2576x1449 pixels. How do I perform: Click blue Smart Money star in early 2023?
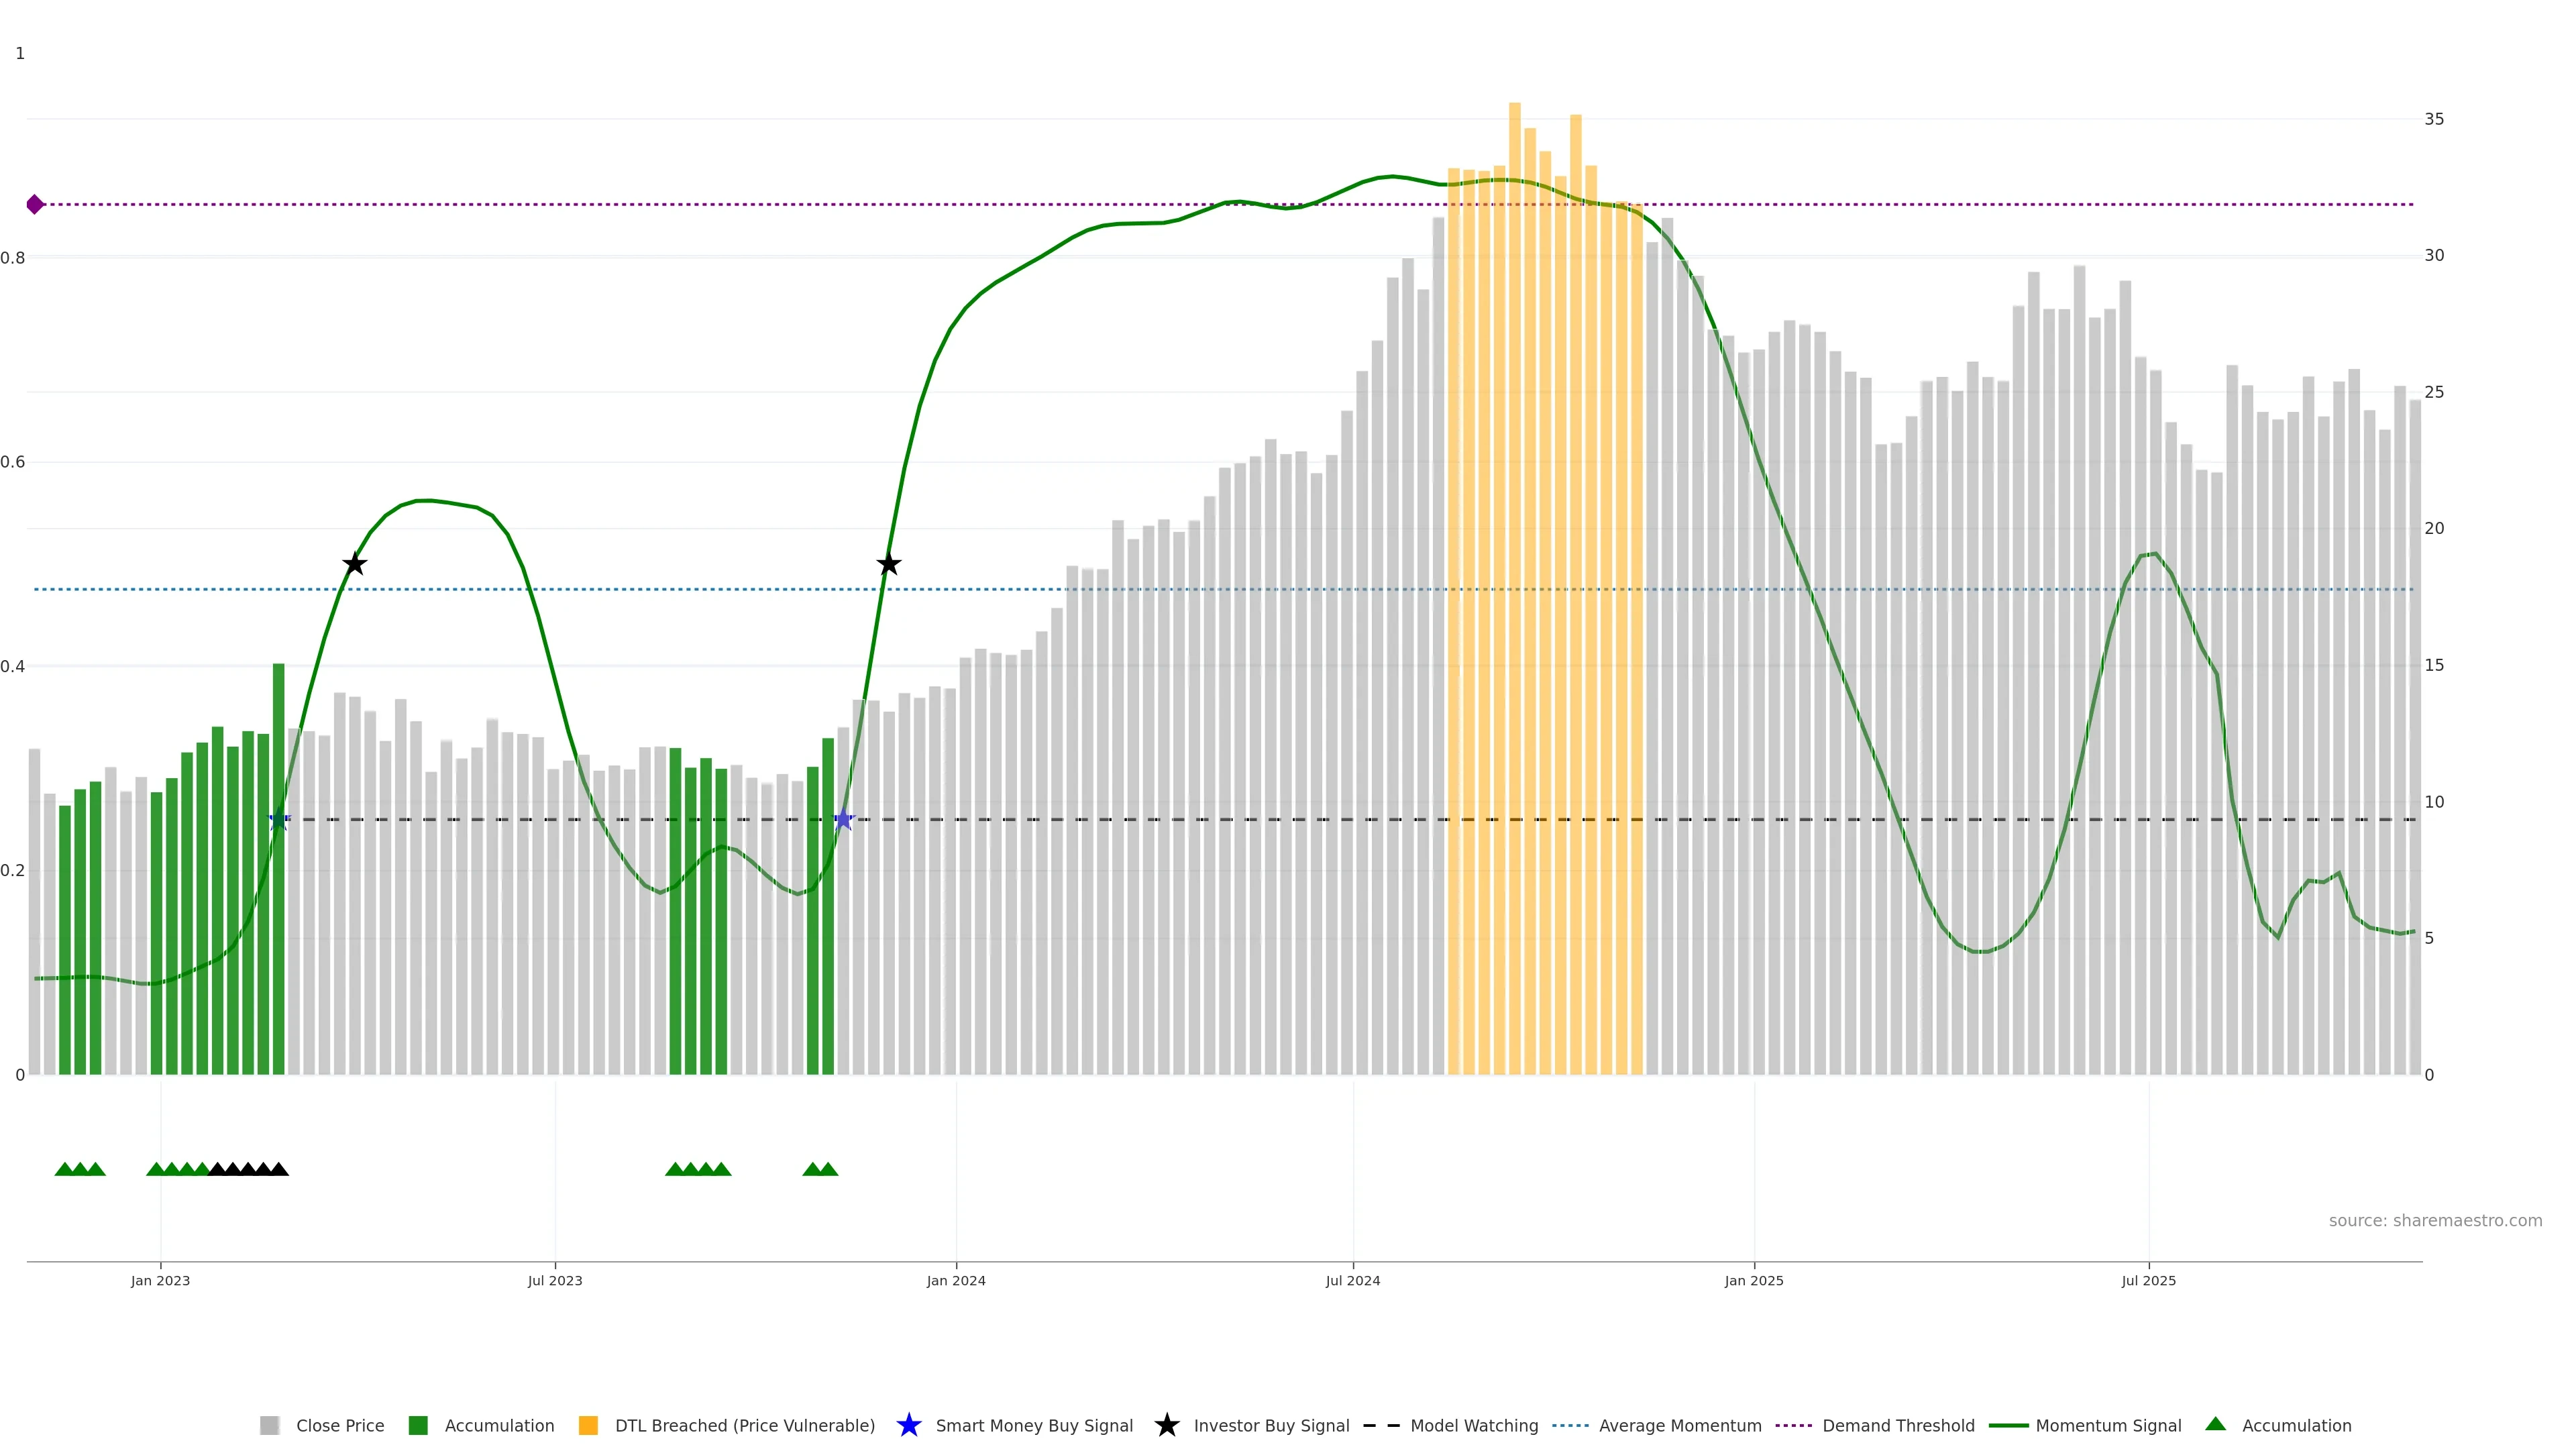(279, 820)
